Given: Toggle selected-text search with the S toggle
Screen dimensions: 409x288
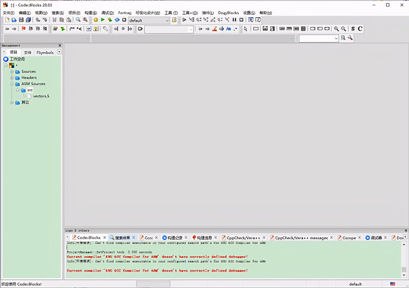Looking at the screenshot, I should coord(353,29).
